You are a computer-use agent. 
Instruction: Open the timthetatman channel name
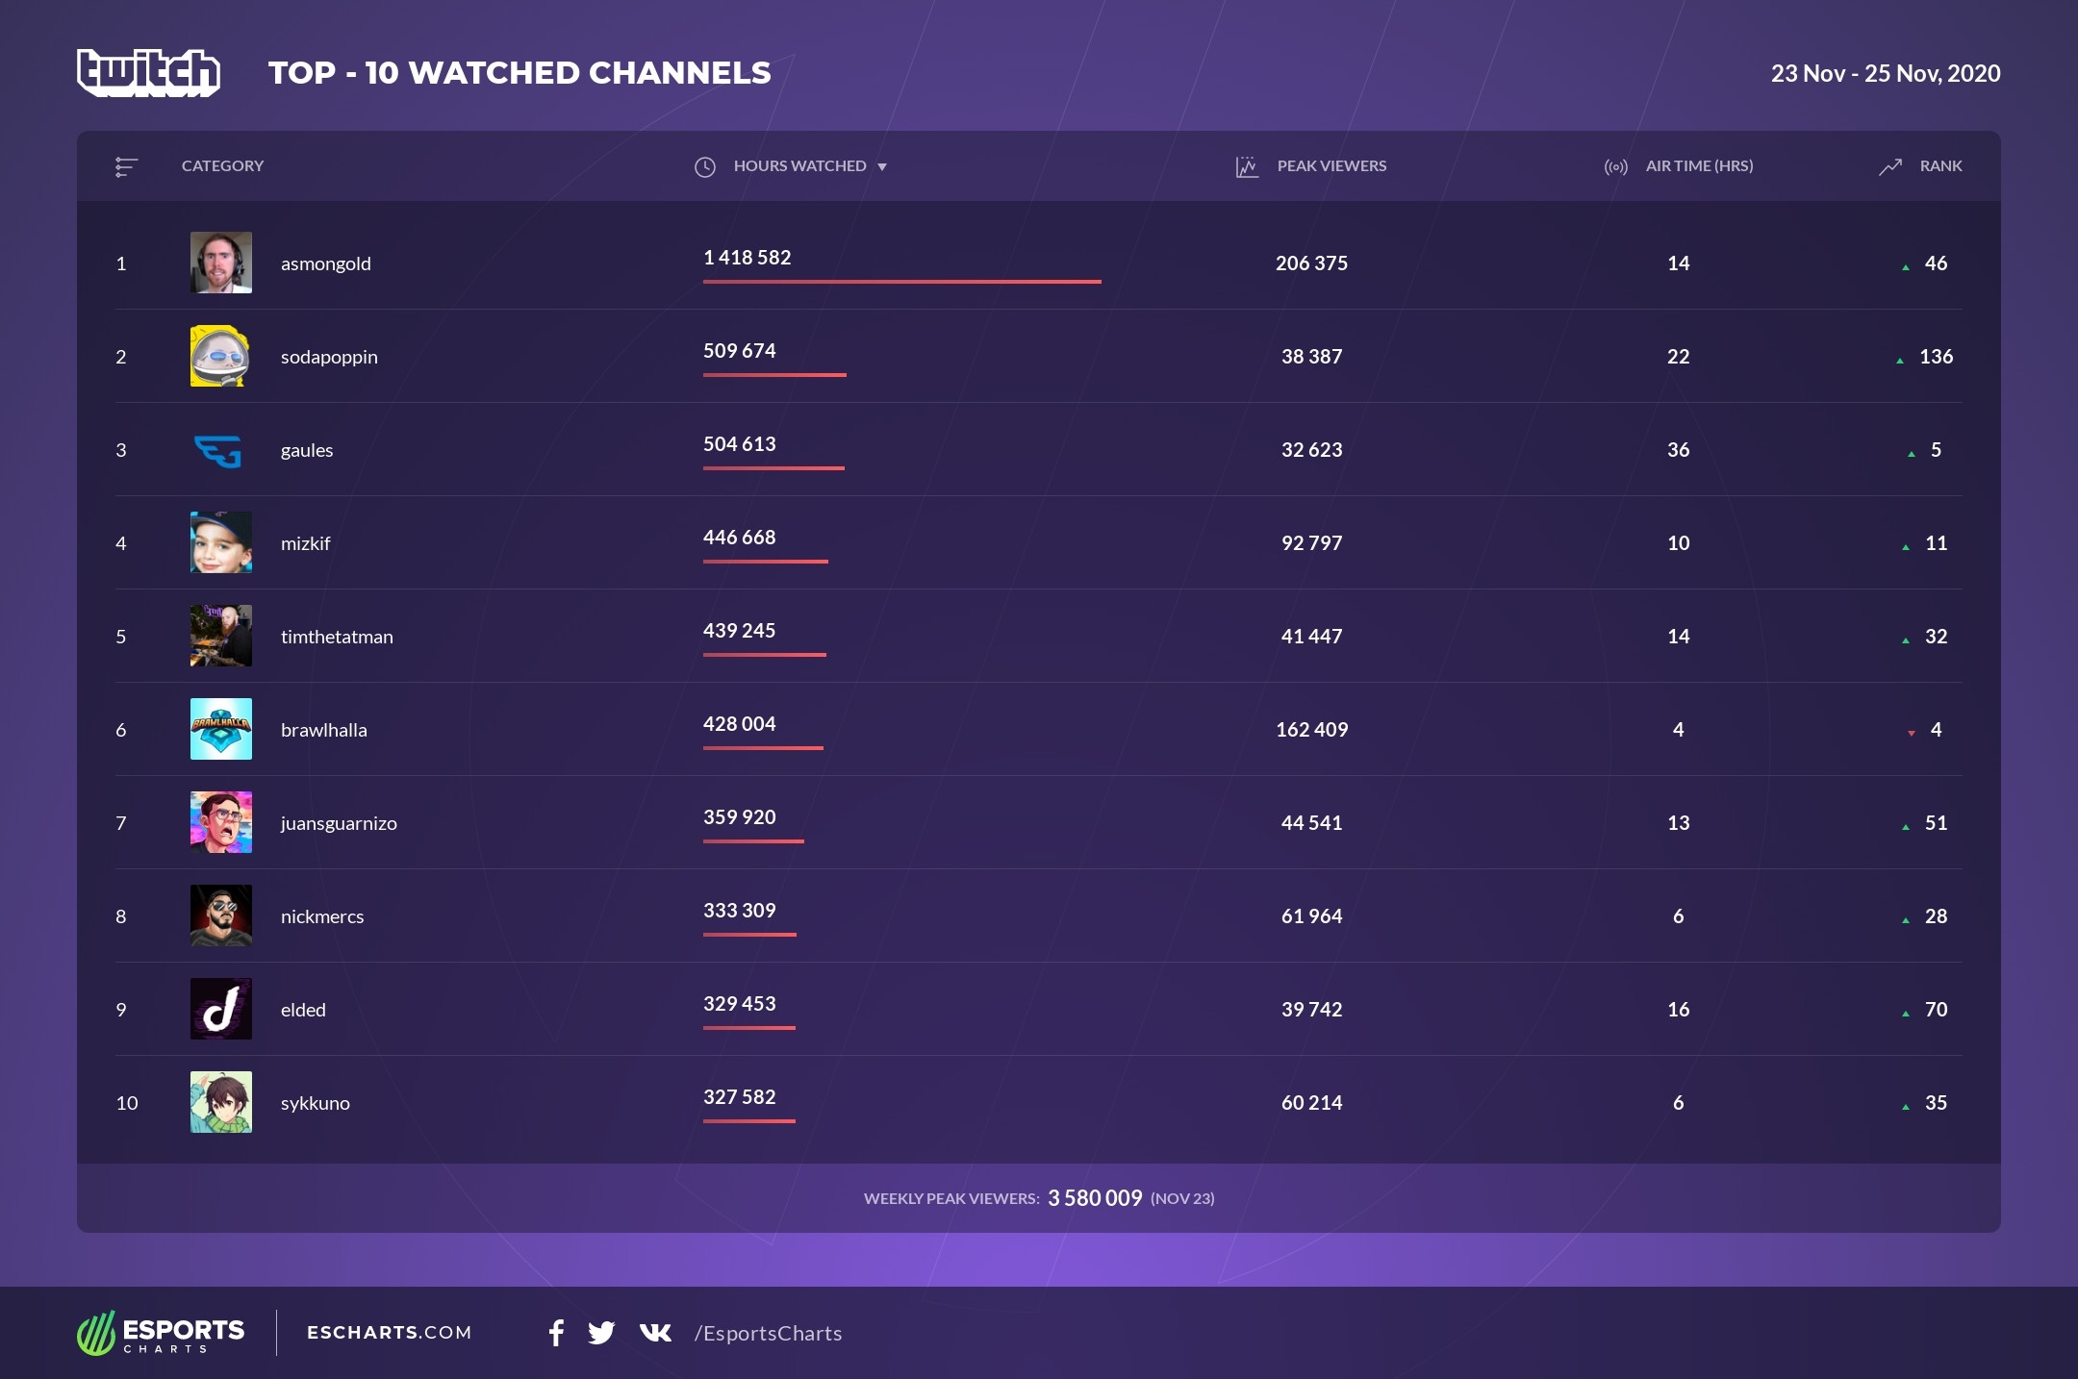click(x=337, y=637)
